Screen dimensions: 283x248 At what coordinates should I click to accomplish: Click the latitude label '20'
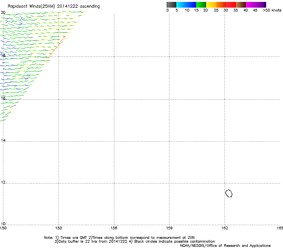click(3, 13)
